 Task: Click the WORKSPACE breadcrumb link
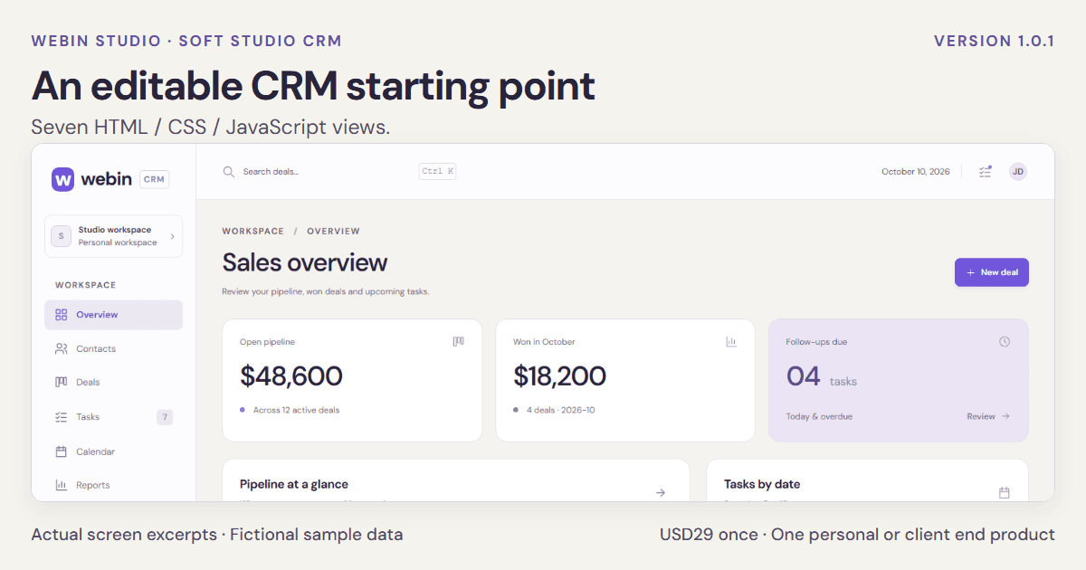(253, 231)
